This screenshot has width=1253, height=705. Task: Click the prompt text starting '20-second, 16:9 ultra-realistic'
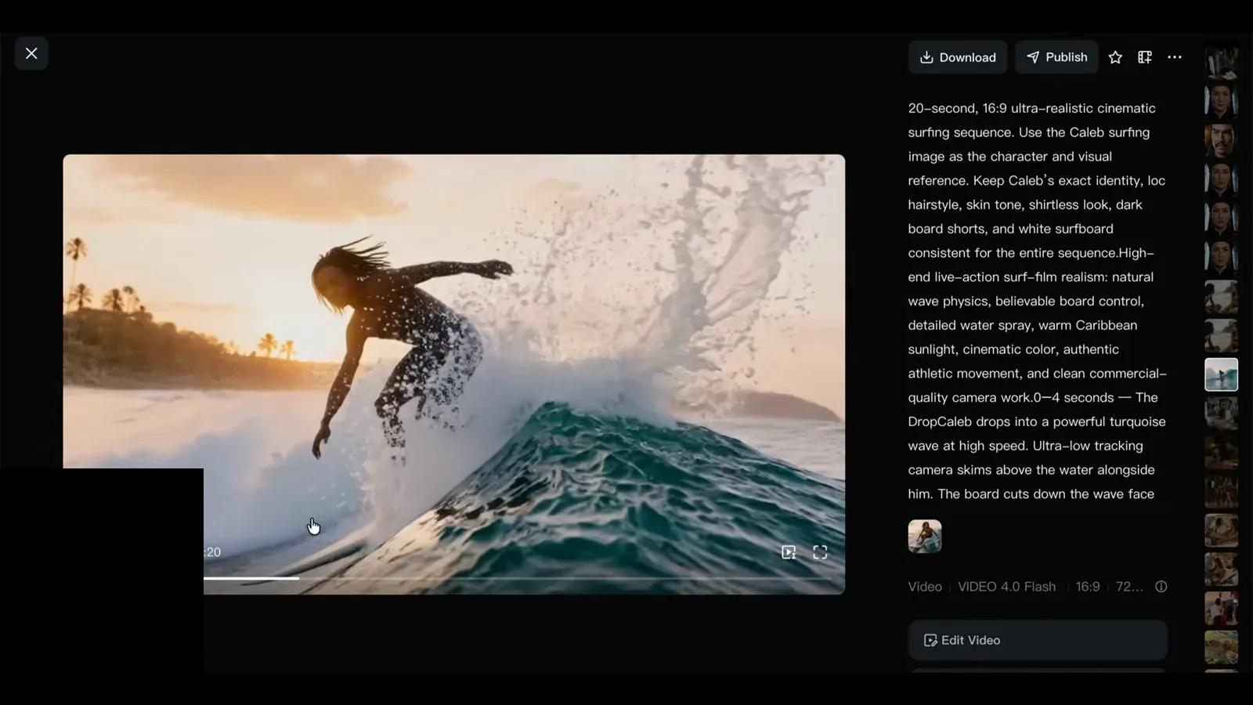point(1038,301)
